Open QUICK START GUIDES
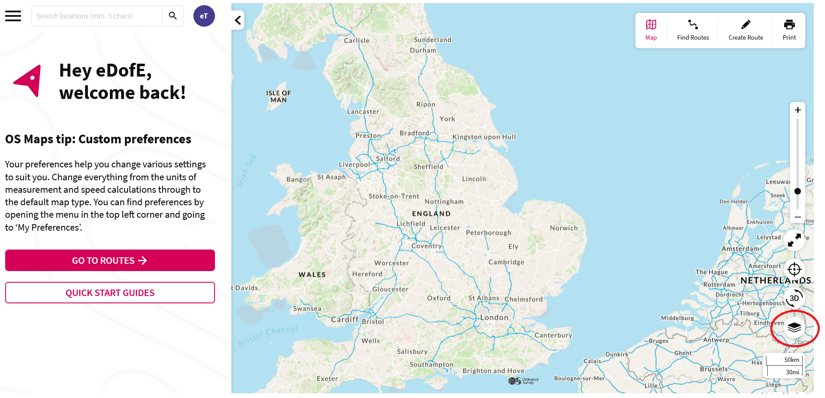 click(x=110, y=293)
